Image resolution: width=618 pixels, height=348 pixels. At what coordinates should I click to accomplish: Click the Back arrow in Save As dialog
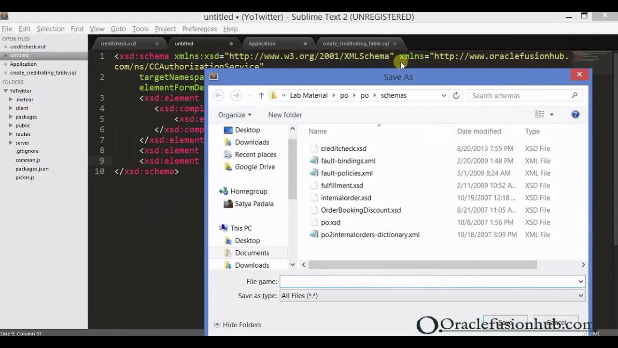click(x=219, y=95)
